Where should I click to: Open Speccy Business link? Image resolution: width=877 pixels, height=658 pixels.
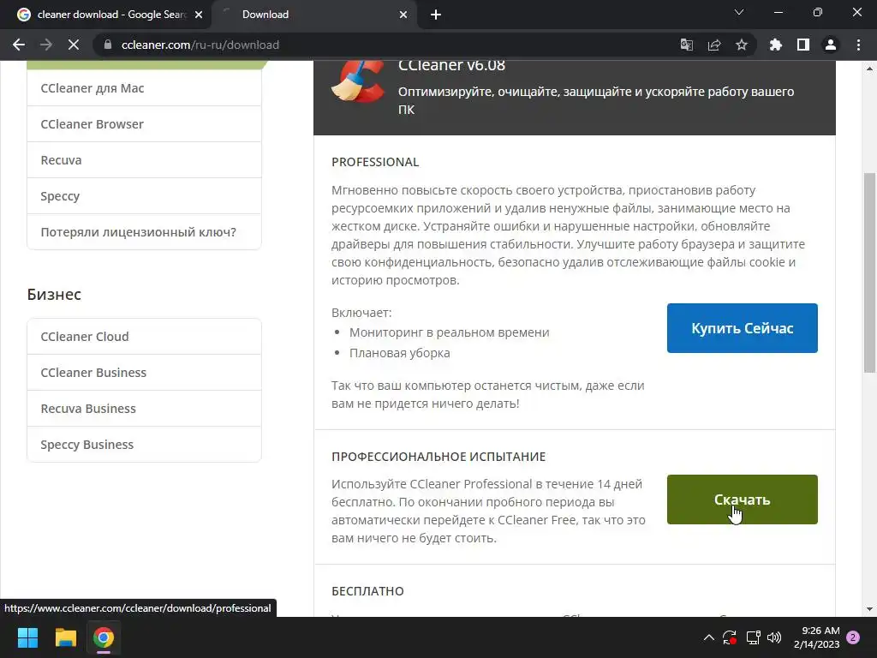click(x=144, y=445)
